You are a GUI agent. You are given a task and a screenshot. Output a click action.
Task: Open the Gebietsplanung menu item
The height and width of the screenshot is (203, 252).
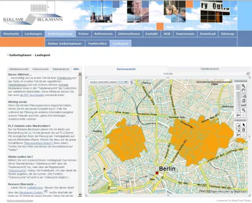[x=60, y=34]
